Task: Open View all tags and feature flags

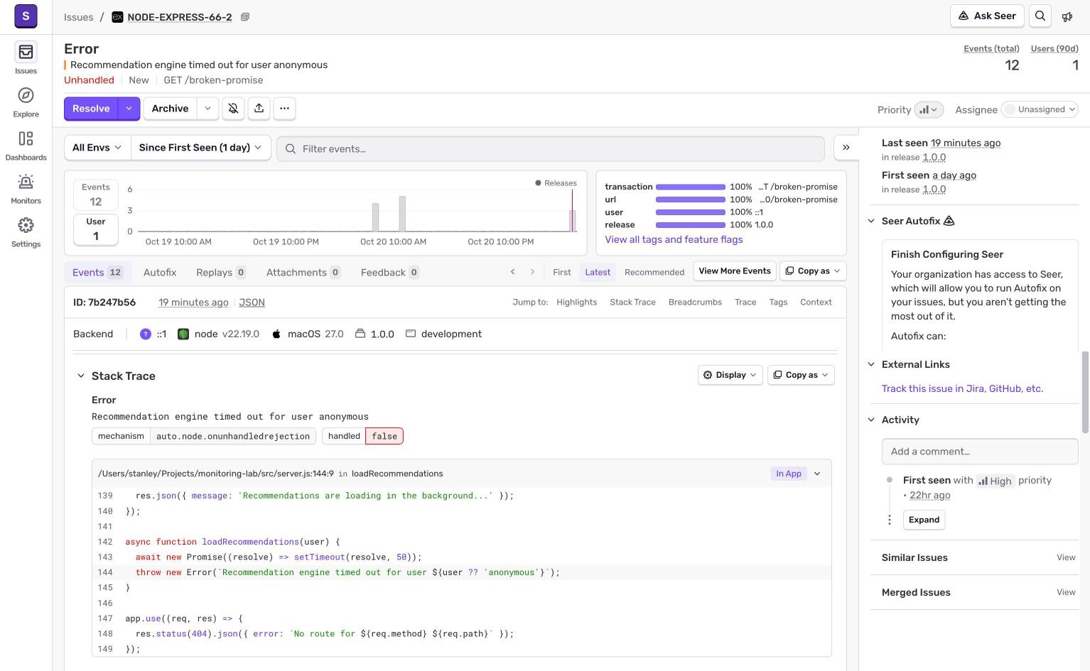Action: [674, 240]
